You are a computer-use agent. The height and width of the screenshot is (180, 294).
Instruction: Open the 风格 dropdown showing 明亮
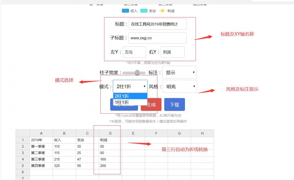click(180, 86)
